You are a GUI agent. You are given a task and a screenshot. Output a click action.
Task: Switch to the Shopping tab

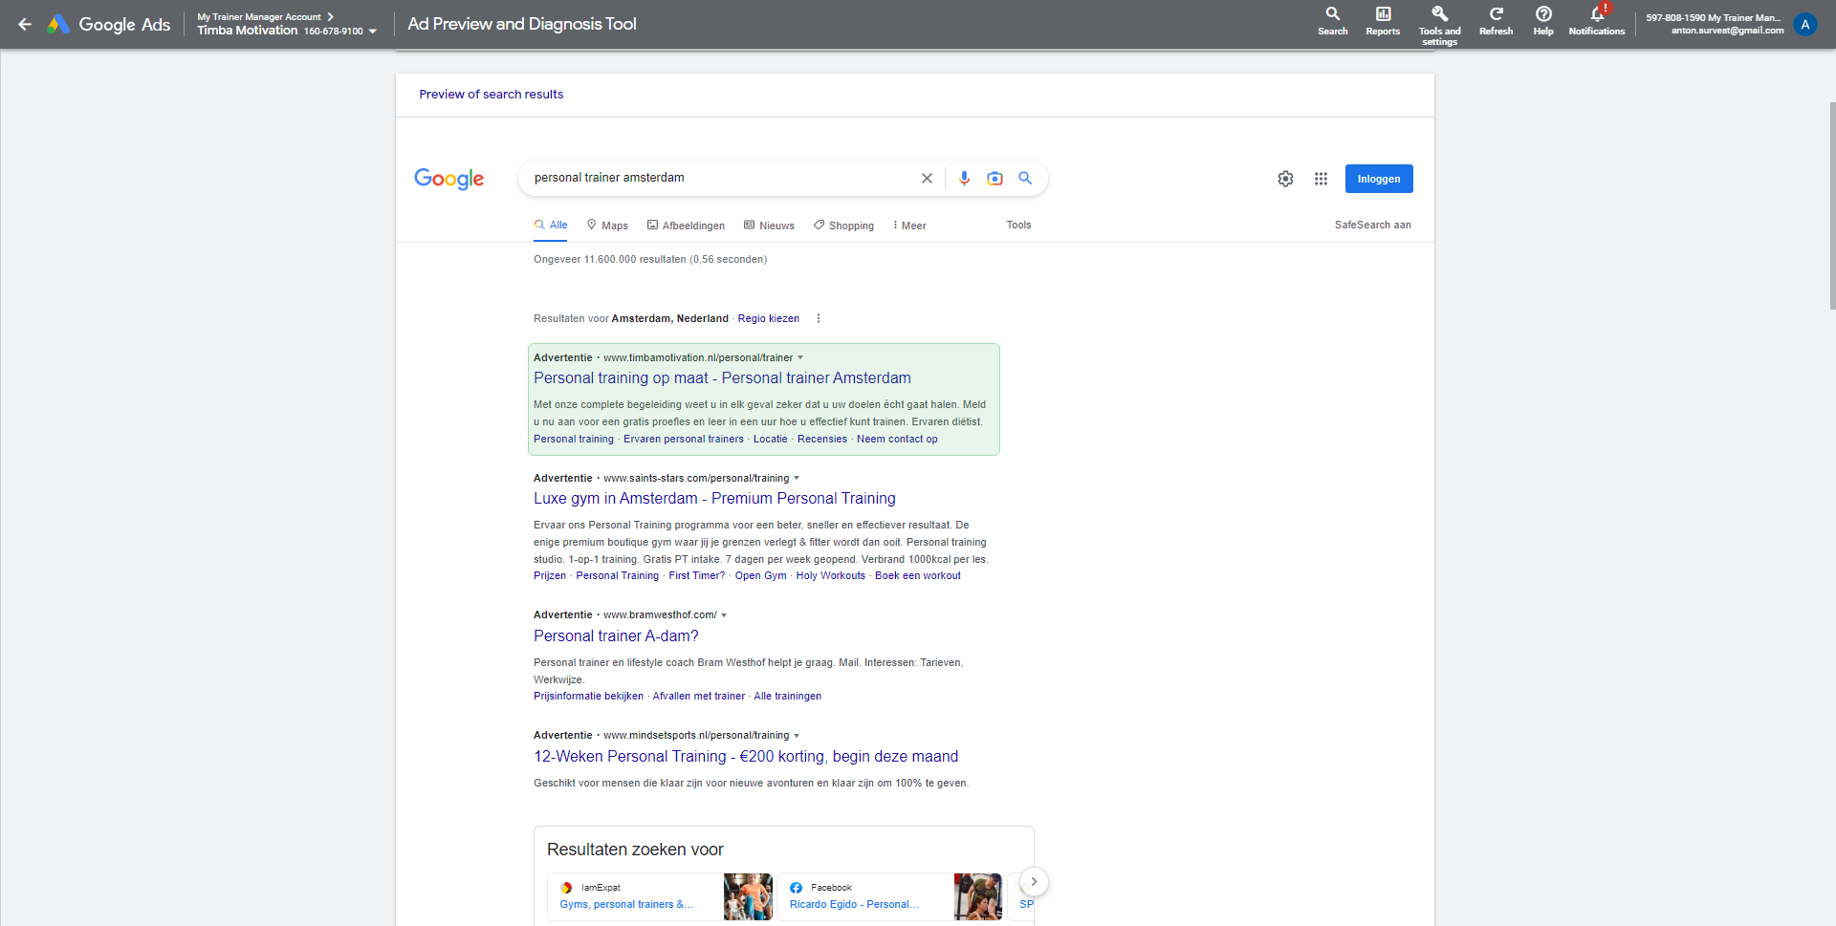tap(843, 226)
